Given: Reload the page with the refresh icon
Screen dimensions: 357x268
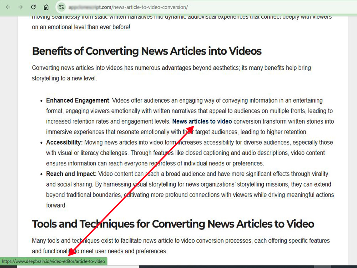Looking at the screenshot, I should 33,7.
